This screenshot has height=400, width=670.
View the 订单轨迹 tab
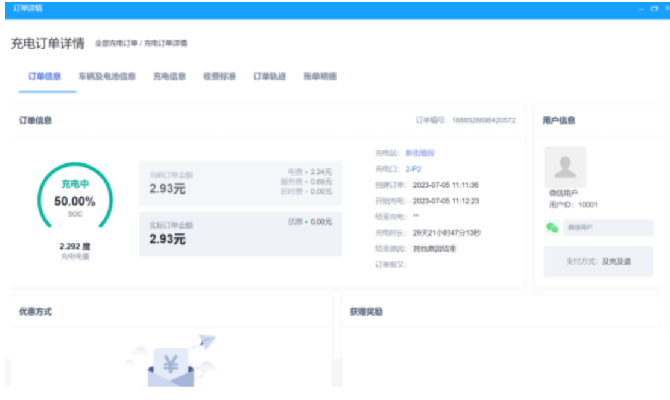(270, 77)
